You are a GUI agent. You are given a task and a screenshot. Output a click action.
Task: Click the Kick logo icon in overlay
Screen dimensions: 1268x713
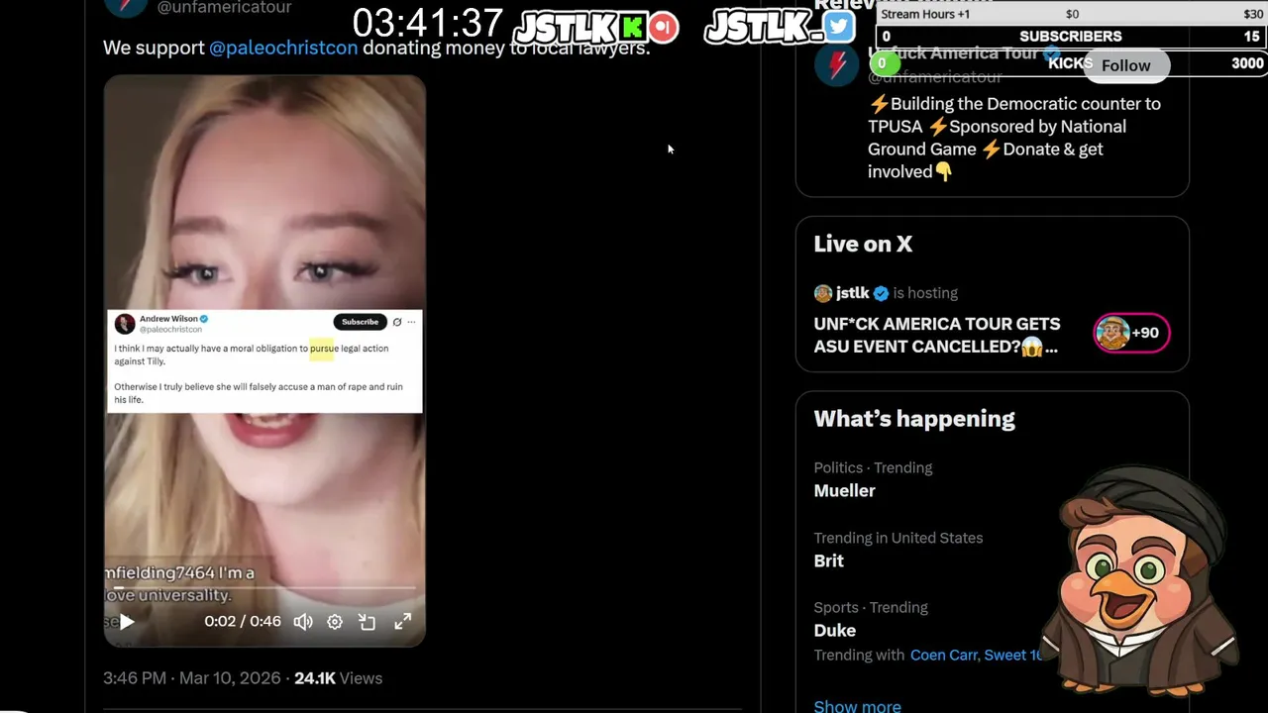[x=633, y=27]
